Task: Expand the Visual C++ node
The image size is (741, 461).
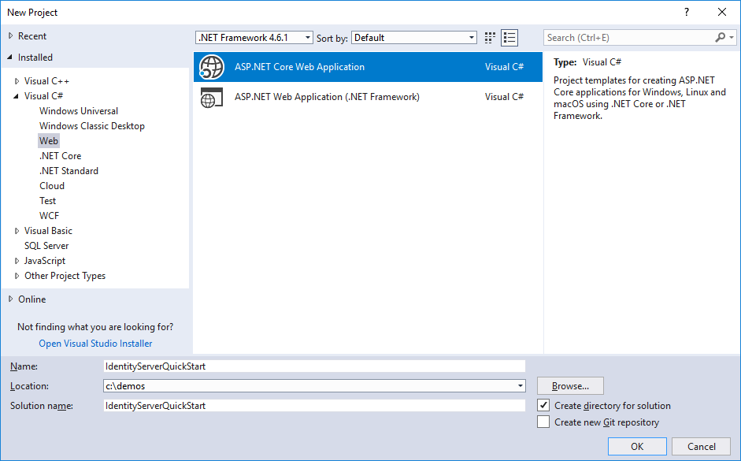Action: point(17,81)
